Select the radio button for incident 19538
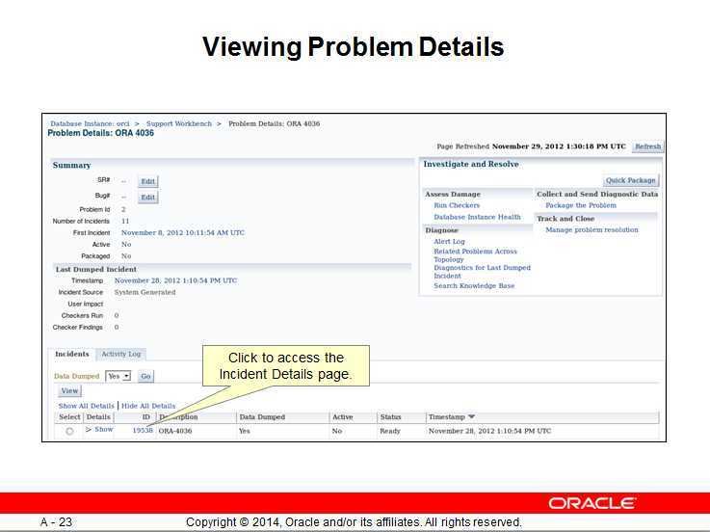Image resolution: width=710 pixels, height=532 pixels. pyautogui.click(x=69, y=431)
